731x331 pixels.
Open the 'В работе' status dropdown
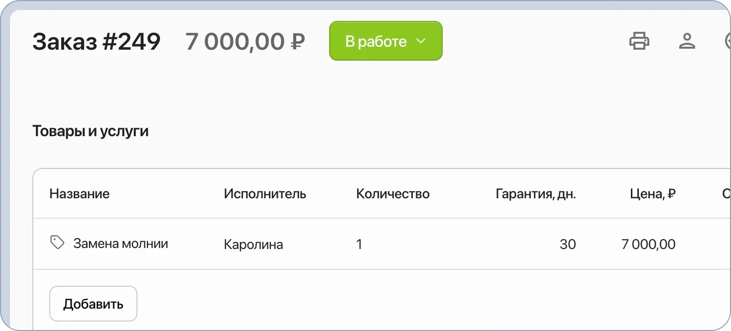(385, 41)
